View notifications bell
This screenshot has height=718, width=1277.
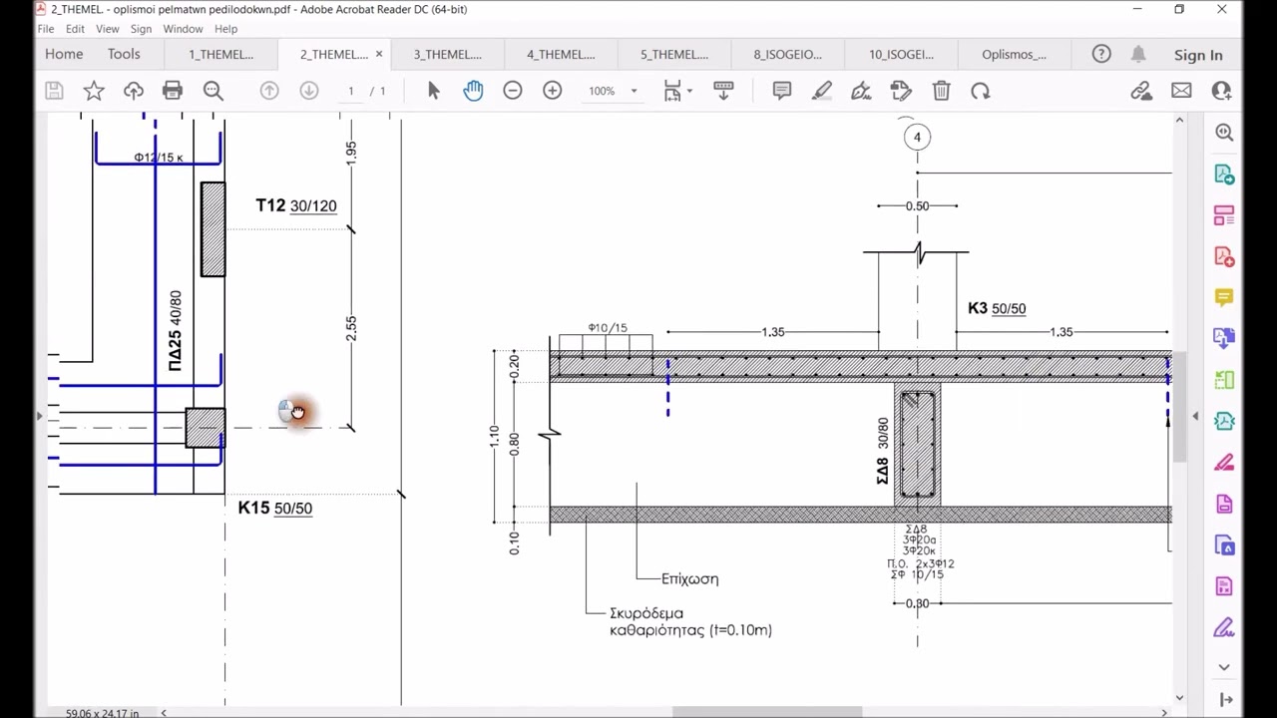click(1138, 54)
